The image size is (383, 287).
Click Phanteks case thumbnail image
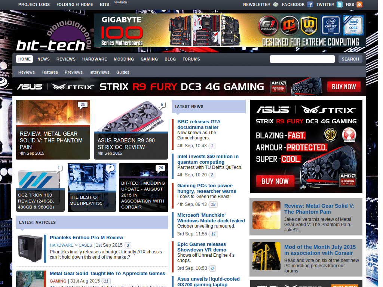coord(30,249)
